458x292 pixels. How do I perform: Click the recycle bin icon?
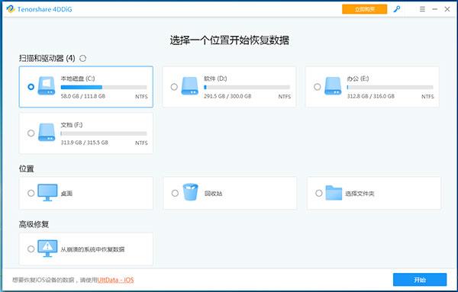coord(190,192)
